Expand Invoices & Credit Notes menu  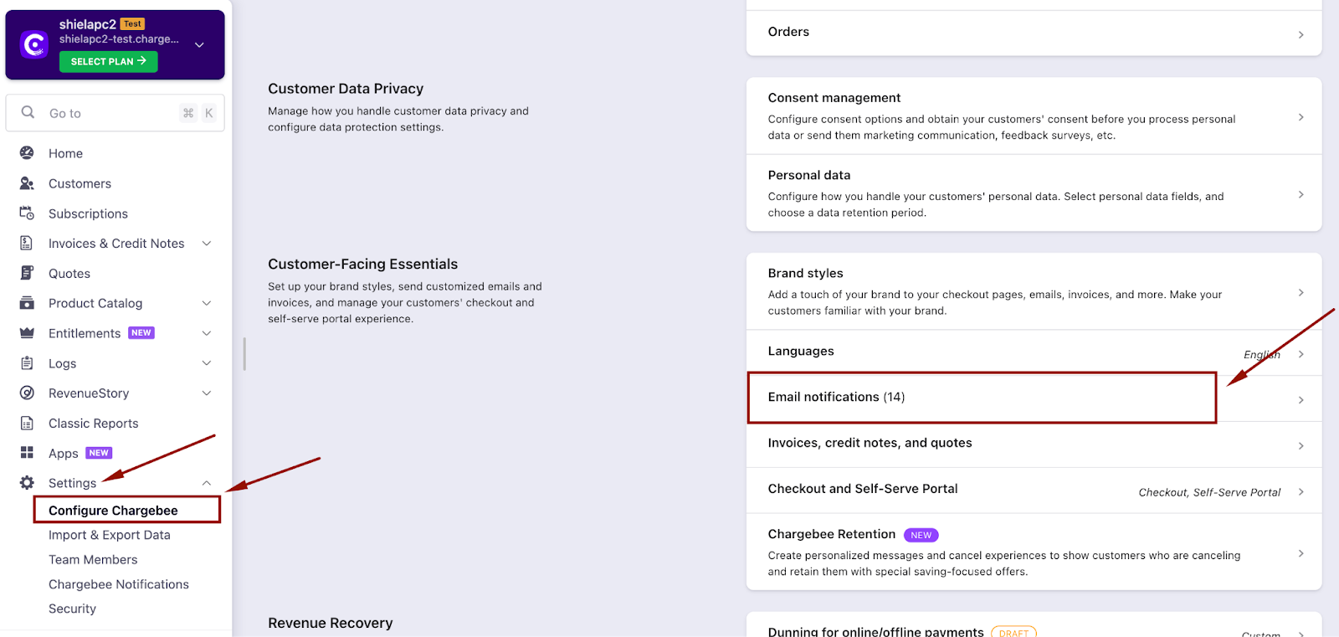click(207, 244)
